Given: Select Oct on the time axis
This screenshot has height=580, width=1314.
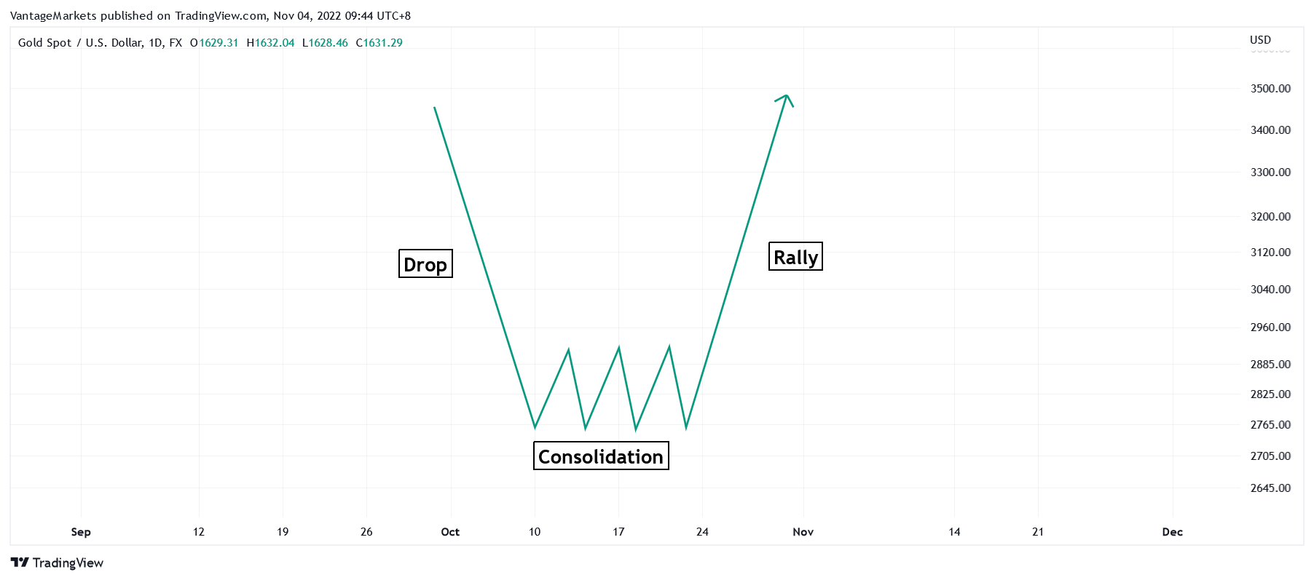Looking at the screenshot, I should pos(450,532).
